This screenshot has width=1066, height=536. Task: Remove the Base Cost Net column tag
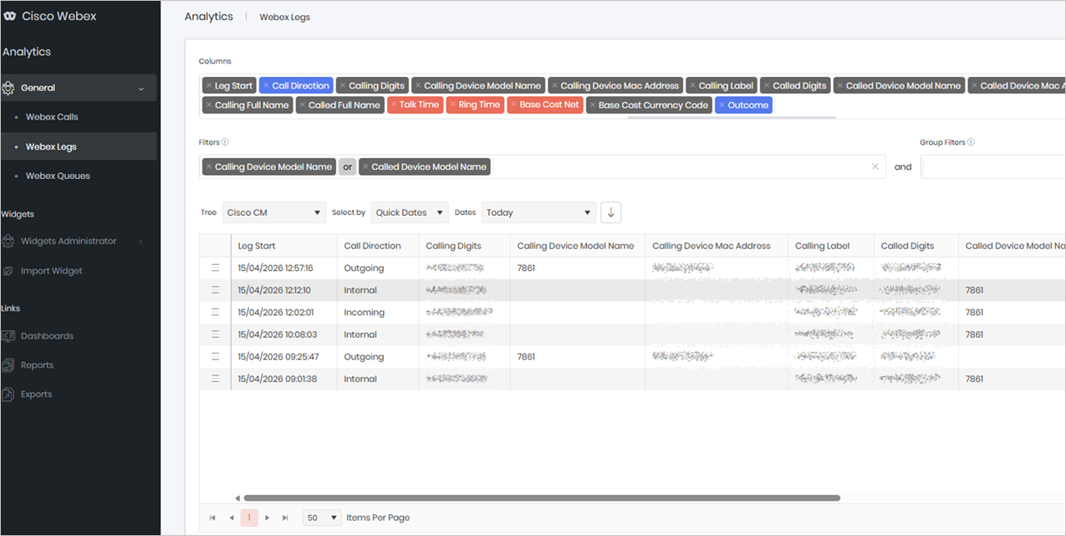pos(513,105)
